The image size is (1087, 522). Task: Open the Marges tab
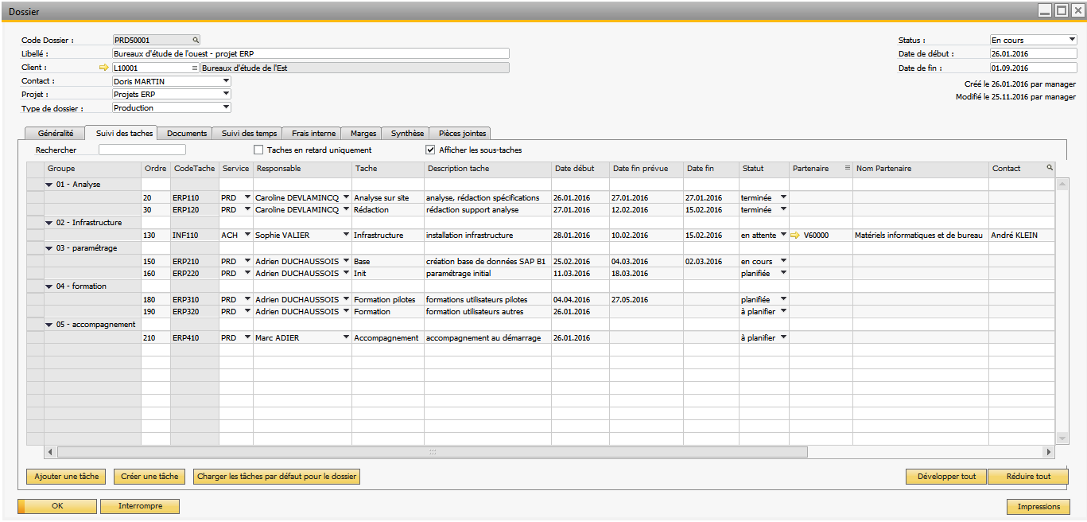click(x=363, y=134)
